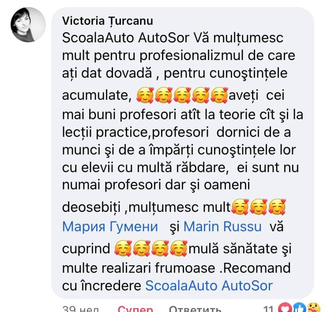Click the first emoji after cuprind
Viewport: 331px width, 312px height.
click(123, 248)
